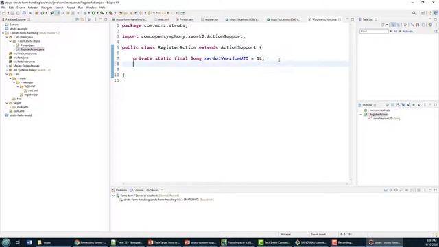Collapse the com.mcnz.struts package
The width and height of the screenshot is (439, 247).
[x=10, y=41]
